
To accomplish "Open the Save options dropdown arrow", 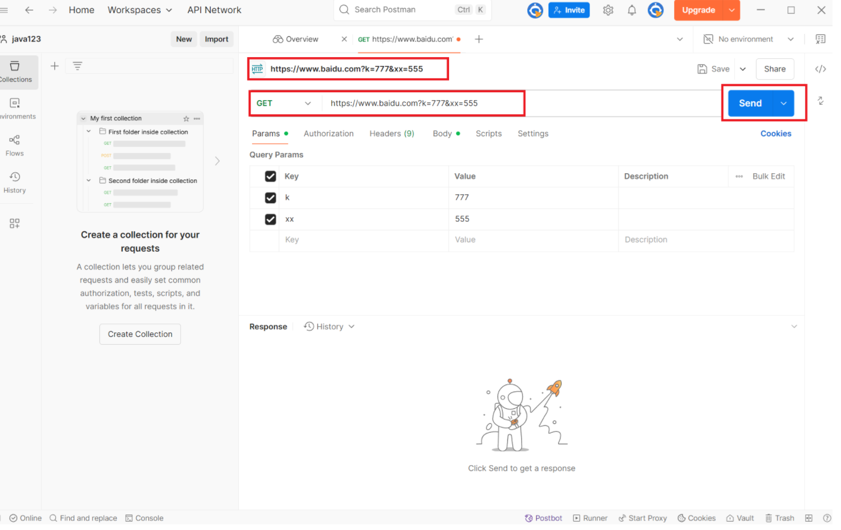I will tap(743, 69).
